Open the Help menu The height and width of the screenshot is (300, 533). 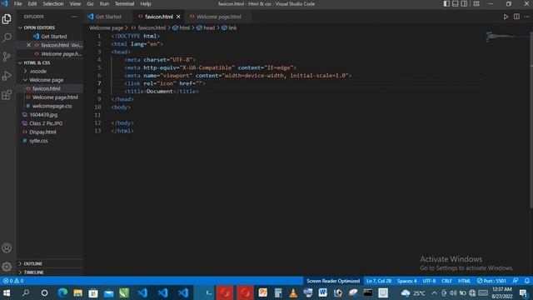pyautogui.click(x=146, y=3)
